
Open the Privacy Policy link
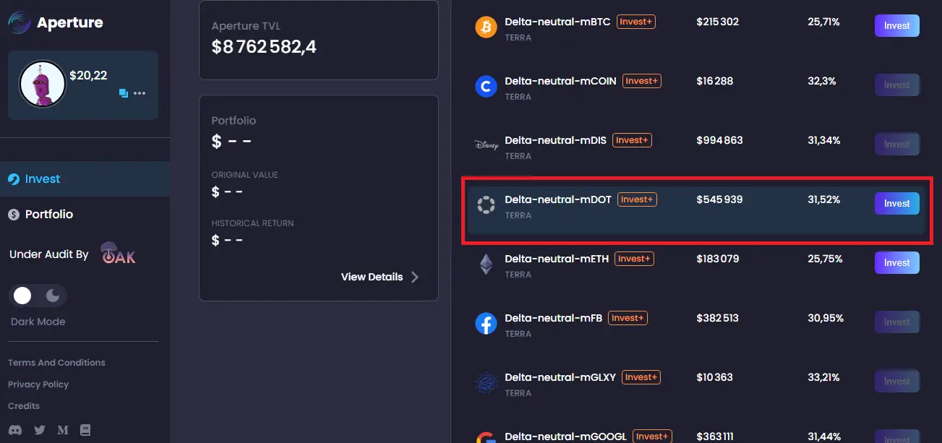click(38, 384)
